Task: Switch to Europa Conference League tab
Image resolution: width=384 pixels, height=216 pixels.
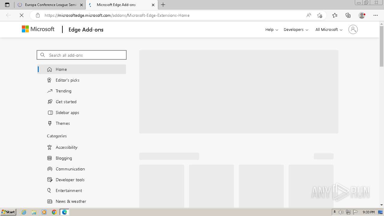Action: [x=50, y=5]
